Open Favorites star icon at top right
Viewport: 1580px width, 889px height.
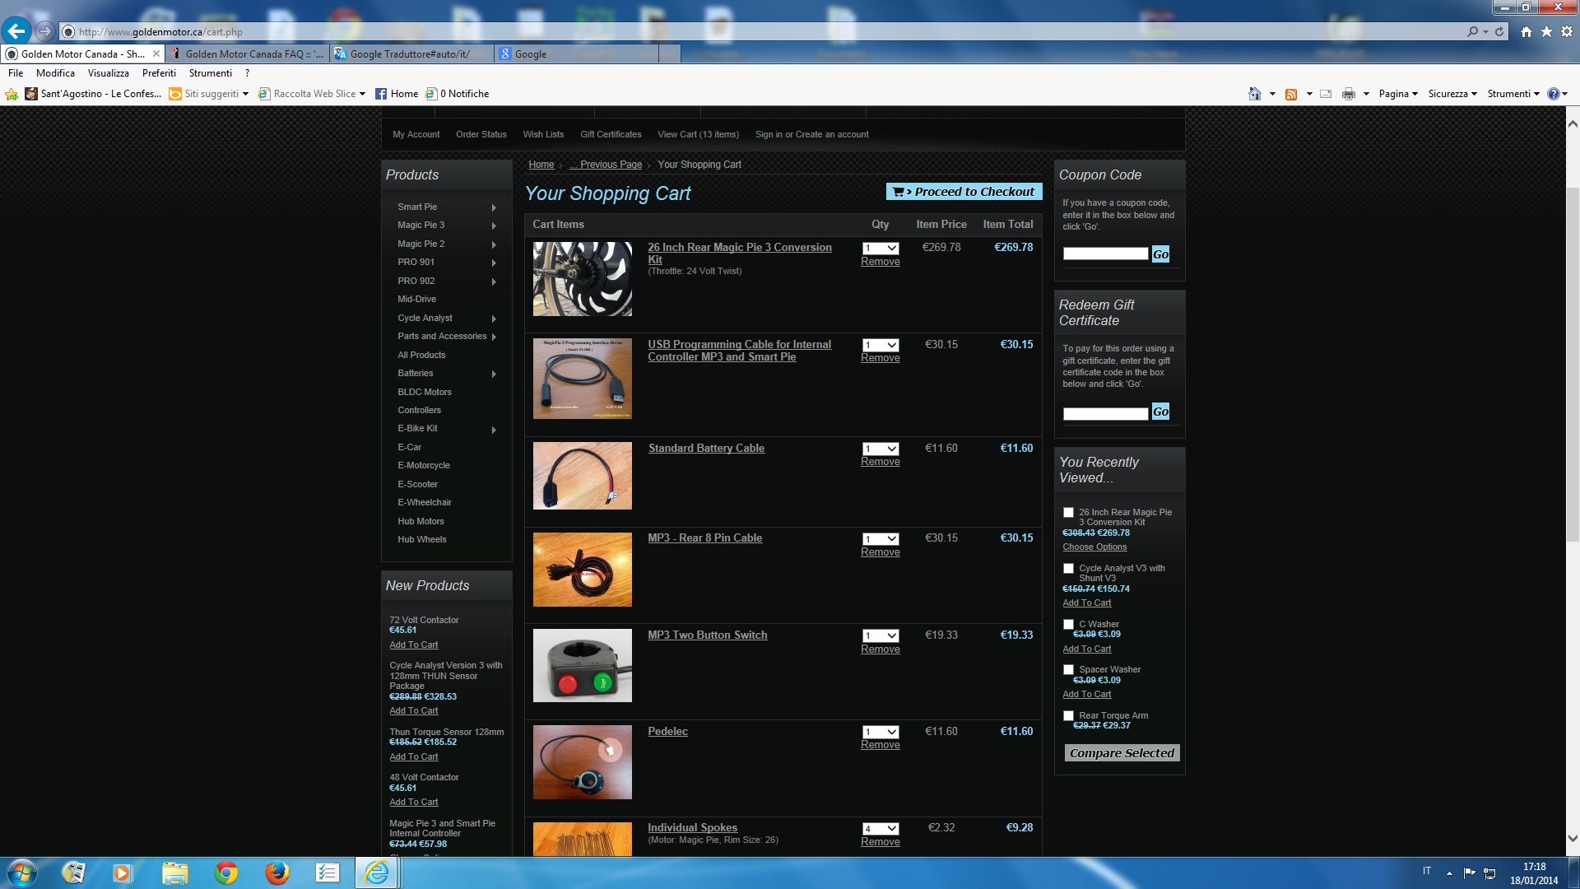[1546, 31]
